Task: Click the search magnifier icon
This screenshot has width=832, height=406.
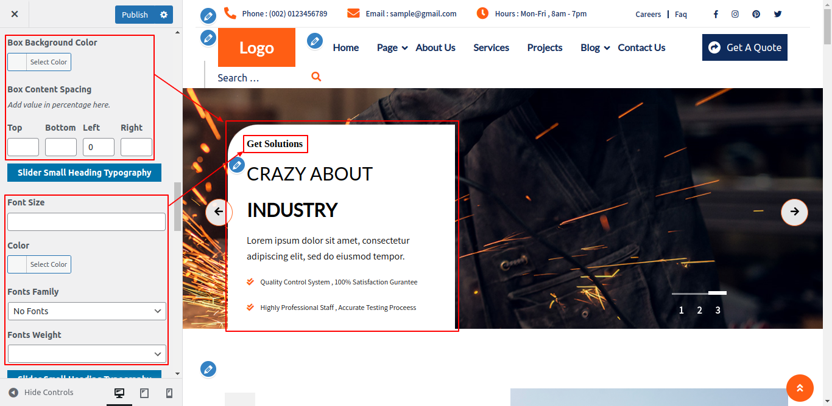Action: tap(316, 77)
